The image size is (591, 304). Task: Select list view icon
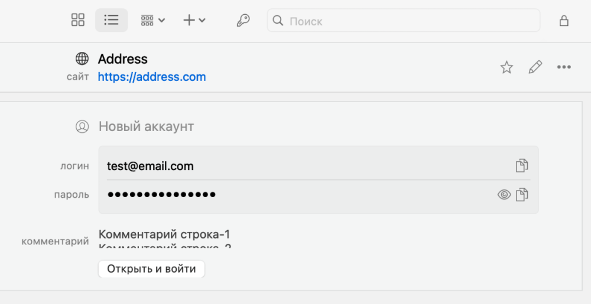[x=112, y=20]
